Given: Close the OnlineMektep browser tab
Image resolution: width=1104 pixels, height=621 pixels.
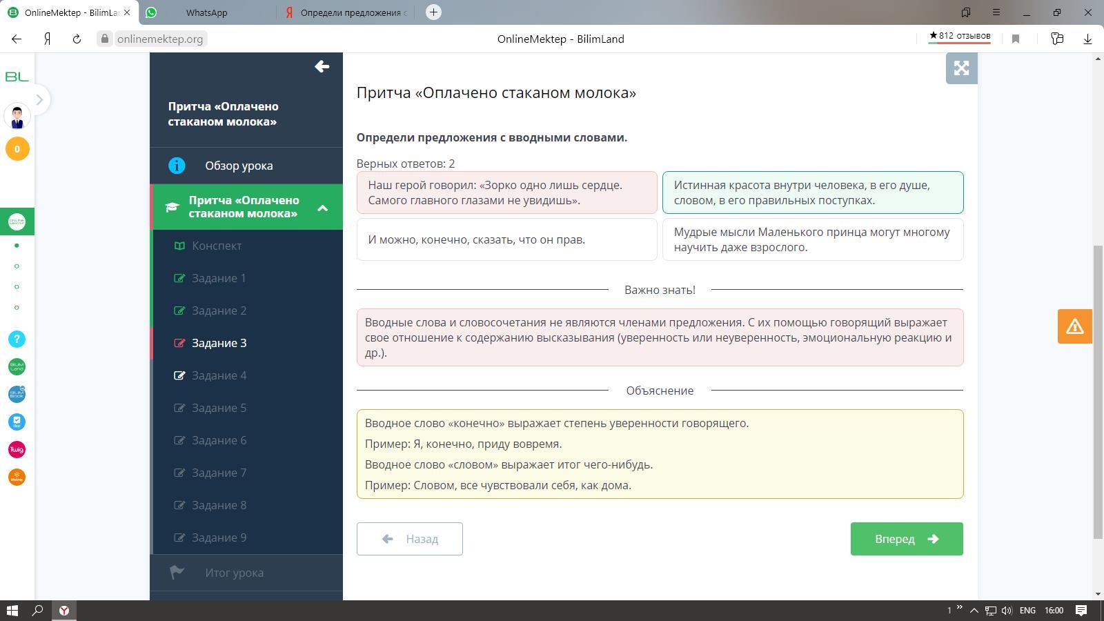Looking at the screenshot, I should coord(127,12).
